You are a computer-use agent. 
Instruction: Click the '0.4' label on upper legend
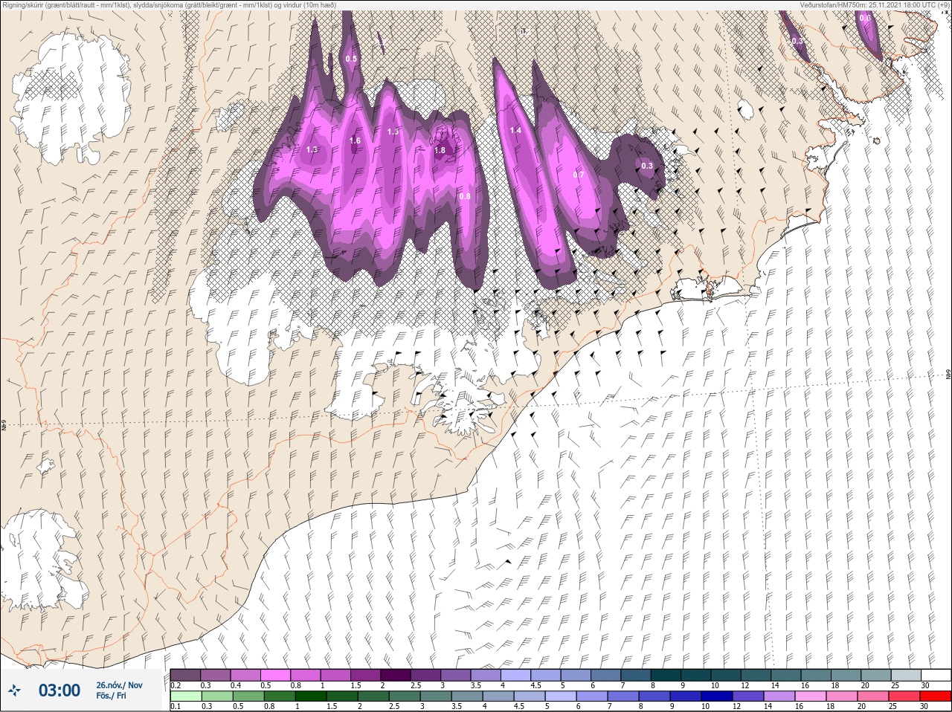tap(236, 685)
